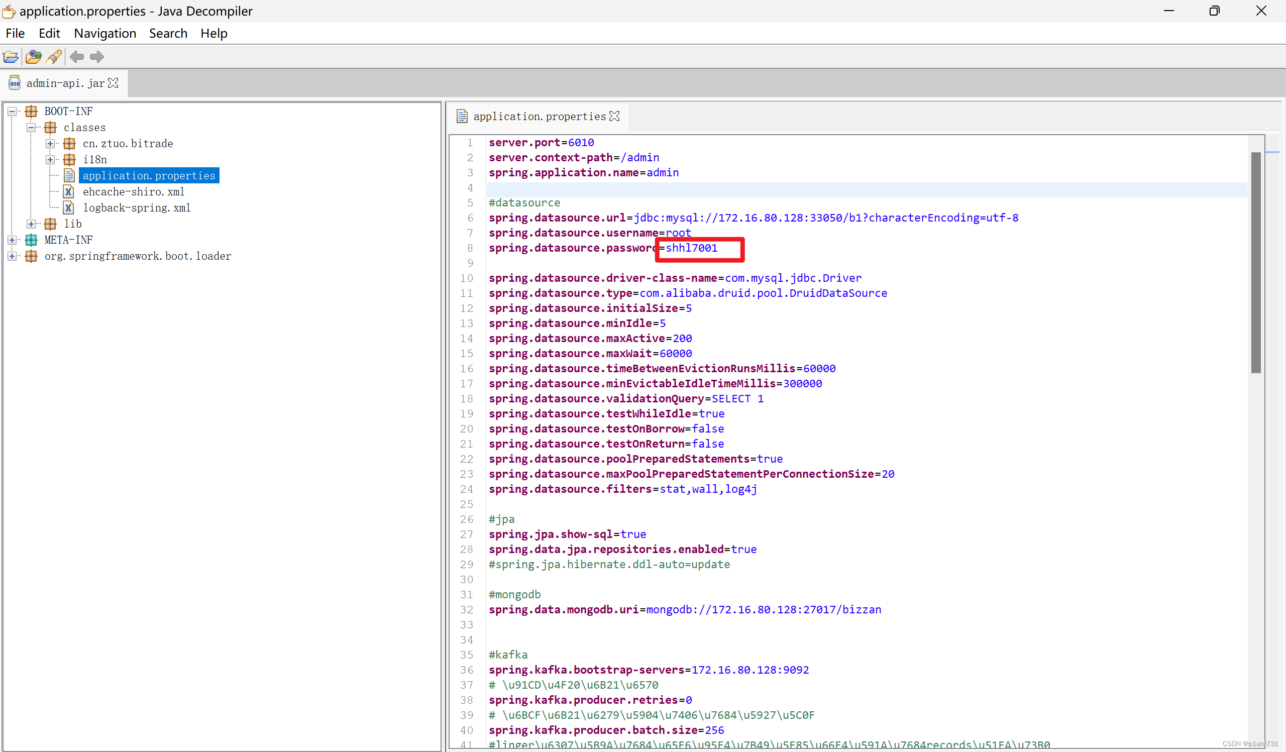
Task: Click the Back navigation arrow
Action: click(x=77, y=57)
